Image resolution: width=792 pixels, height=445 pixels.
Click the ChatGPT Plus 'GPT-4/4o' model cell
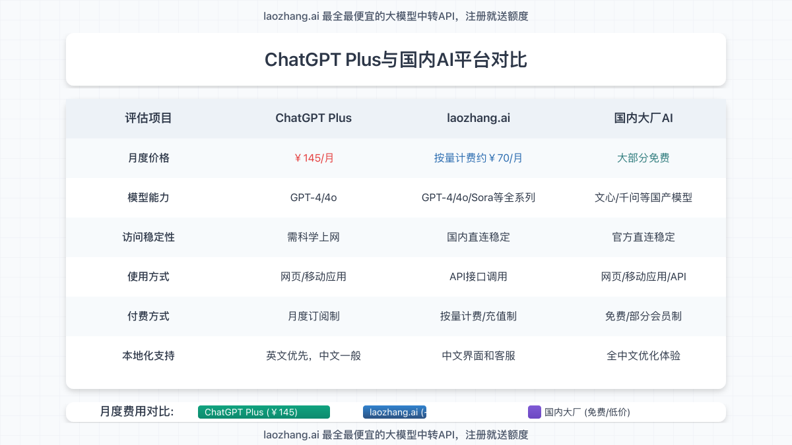313,198
